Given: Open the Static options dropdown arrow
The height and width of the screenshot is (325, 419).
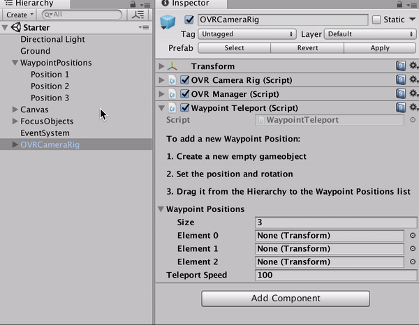Looking at the screenshot, I should pyautogui.click(x=412, y=20).
